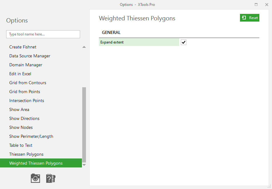The image size is (272, 189).
Task: Select Table to Text entry
Action: pyautogui.click(x=21, y=145)
